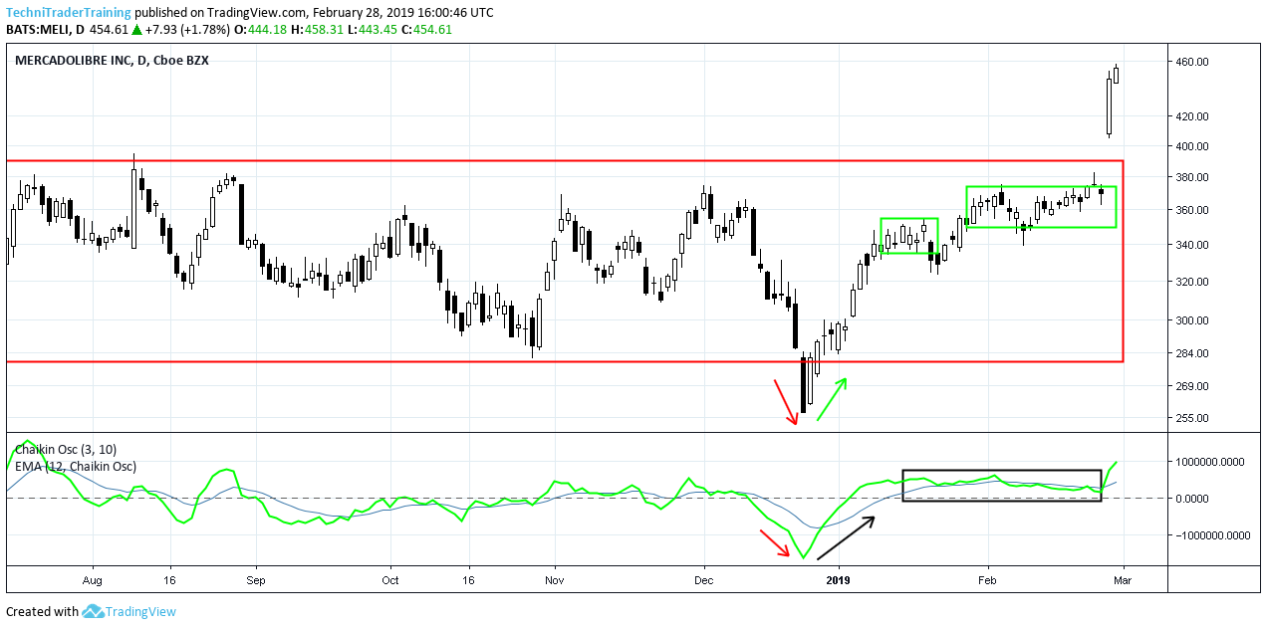Click the Nov date axis label
Image resolution: width=1267 pixels, height=629 pixels.
555,579
